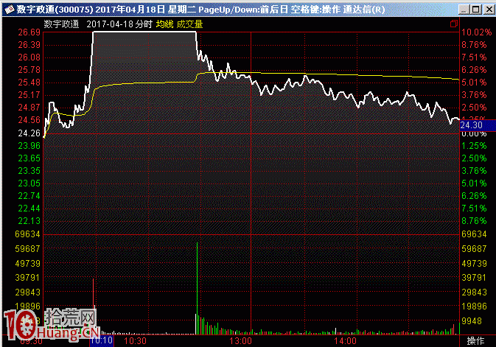Maximize the 数字政通 chart window
This screenshot has width=496, height=347.
coord(475,10)
